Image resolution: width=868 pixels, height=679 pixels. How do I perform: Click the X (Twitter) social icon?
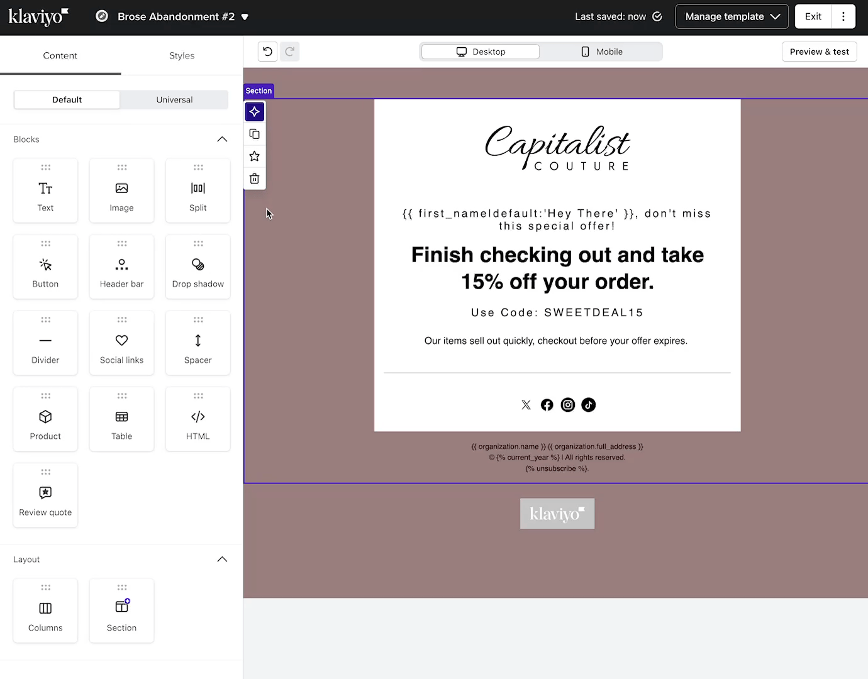[x=526, y=405]
